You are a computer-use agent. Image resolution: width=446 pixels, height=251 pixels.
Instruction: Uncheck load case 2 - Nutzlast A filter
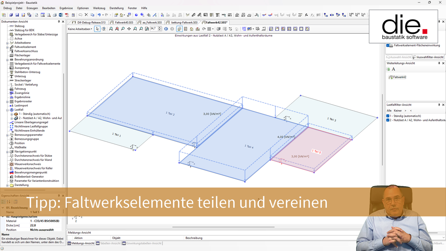pos(388,120)
